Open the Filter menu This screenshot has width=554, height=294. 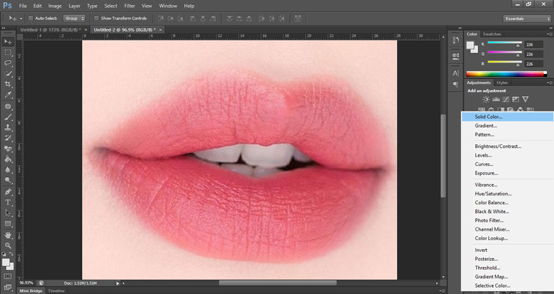[x=130, y=6]
